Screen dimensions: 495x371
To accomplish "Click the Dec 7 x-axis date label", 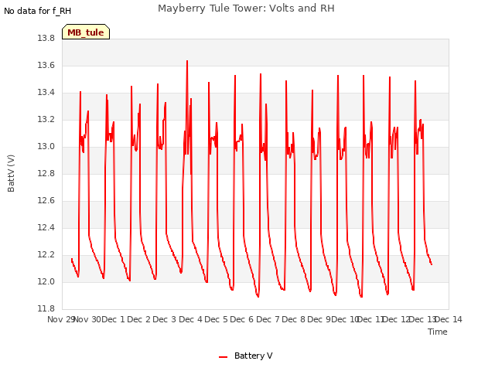I will (268, 319).
